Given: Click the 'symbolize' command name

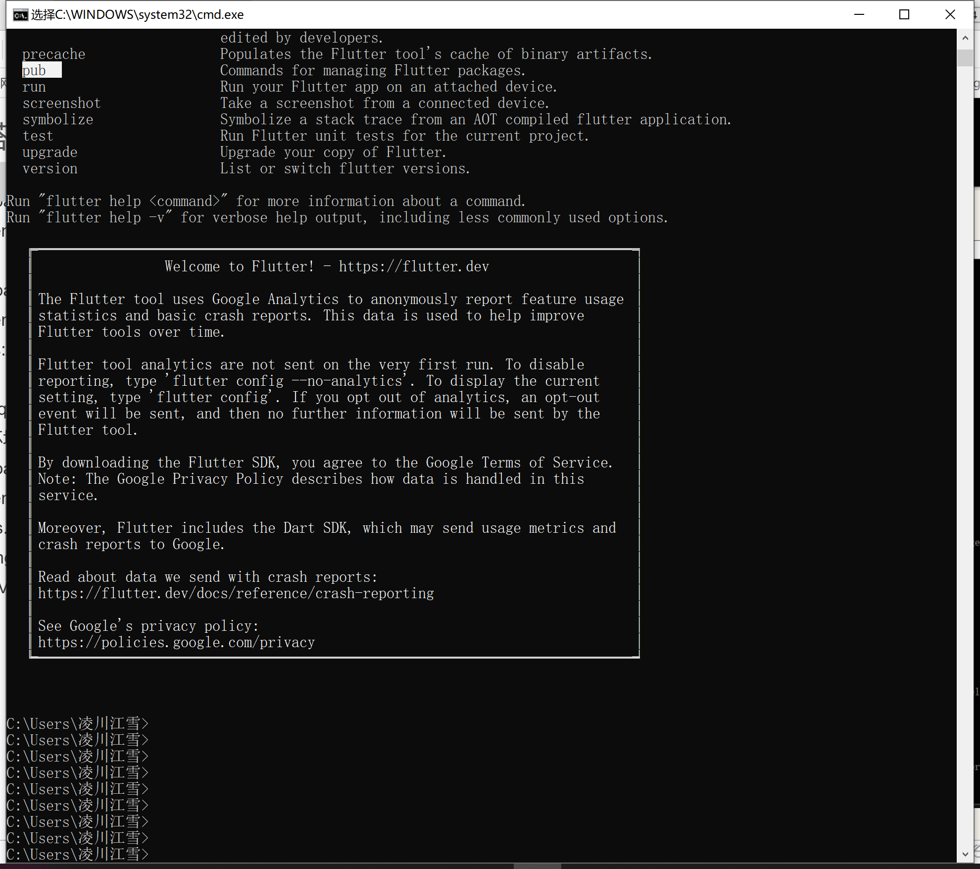Looking at the screenshot, I should (x=57, y=119).
